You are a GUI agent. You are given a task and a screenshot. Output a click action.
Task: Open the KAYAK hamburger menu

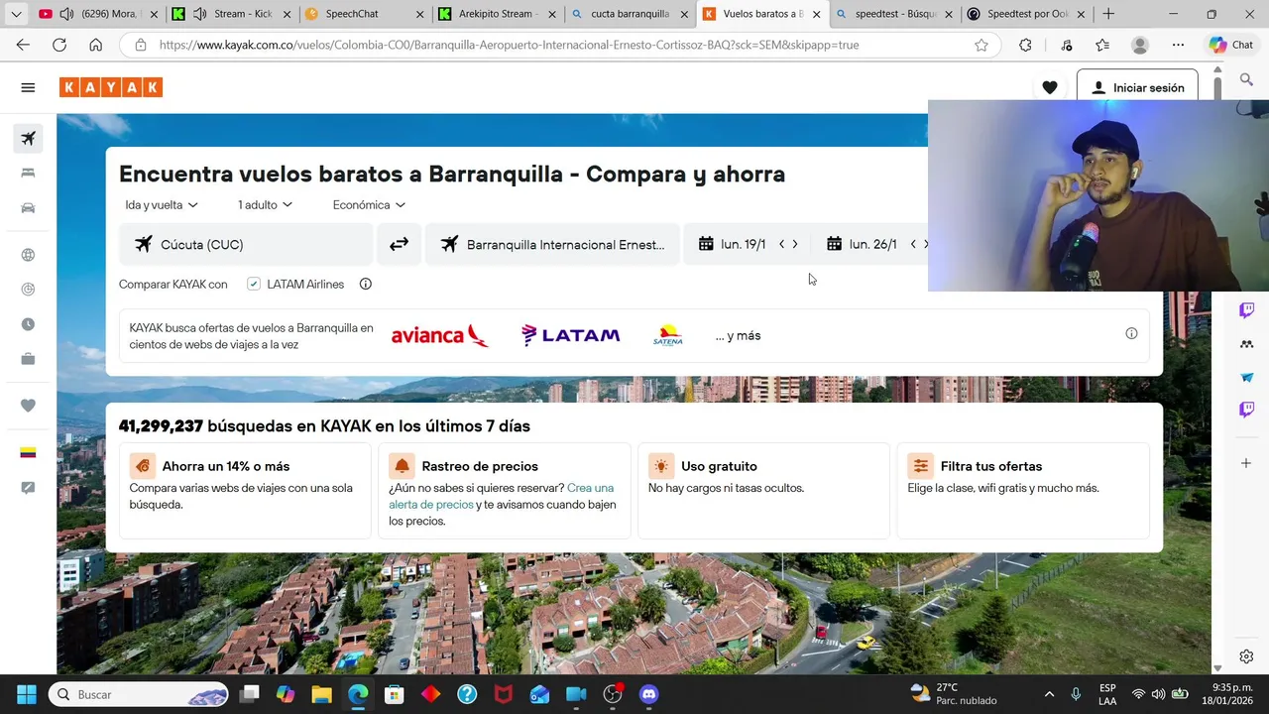pyautogui.click(x=28, y=87)
